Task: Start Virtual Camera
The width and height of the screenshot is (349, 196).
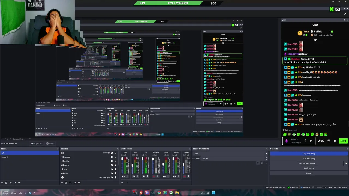Action: [x=307, y=163]
